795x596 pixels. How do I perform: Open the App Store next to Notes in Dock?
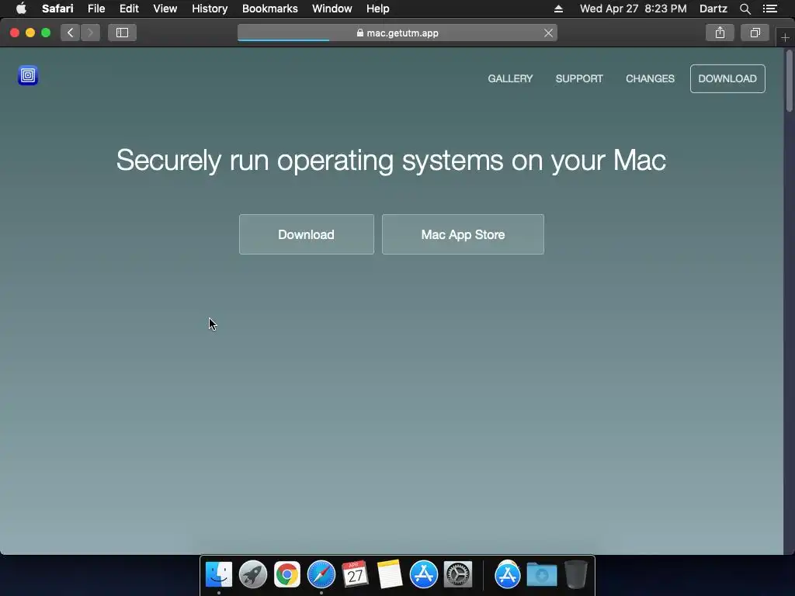tap(424, 574)
